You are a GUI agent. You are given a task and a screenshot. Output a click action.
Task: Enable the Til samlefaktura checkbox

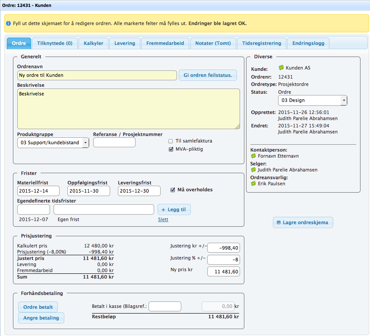(x=171, y=141)
